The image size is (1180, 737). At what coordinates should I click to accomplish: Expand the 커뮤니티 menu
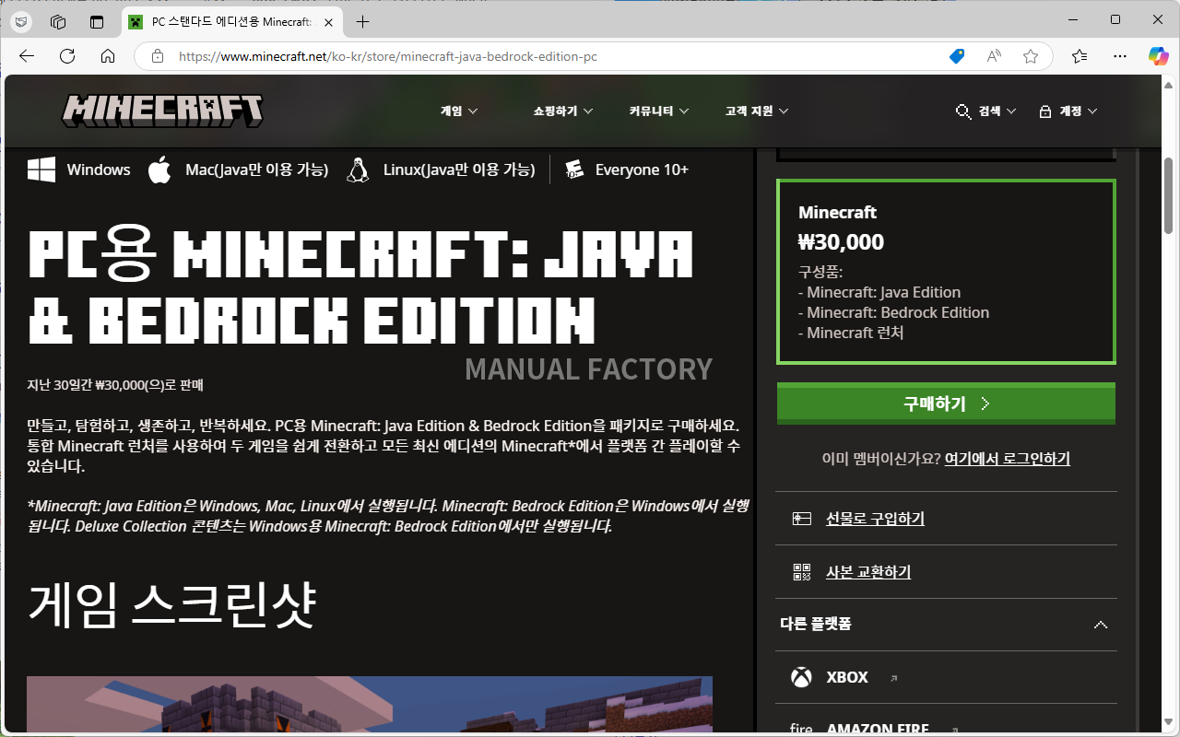(660, 111)
